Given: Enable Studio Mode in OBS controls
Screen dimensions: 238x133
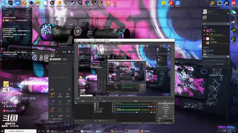Looking at the screenshot, I should pyautogui.click(x=166, y=109).
